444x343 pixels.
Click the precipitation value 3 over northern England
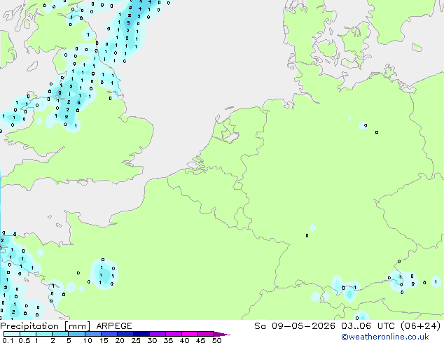pos(60,93)
